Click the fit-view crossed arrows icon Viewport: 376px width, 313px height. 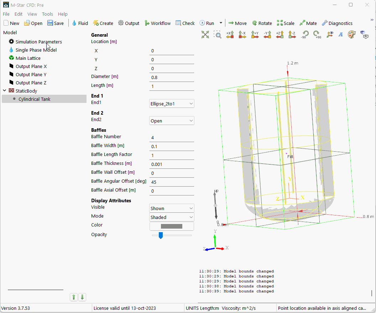(205, 35)
